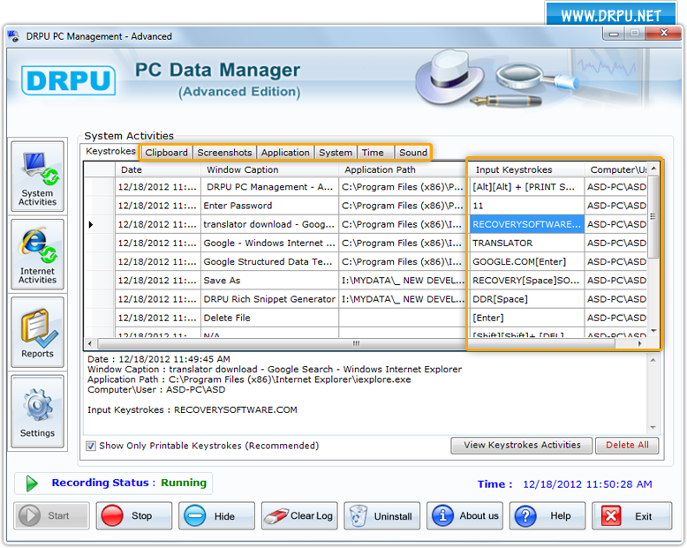Click table vertical scrollbar up arrow

(653, 168)
